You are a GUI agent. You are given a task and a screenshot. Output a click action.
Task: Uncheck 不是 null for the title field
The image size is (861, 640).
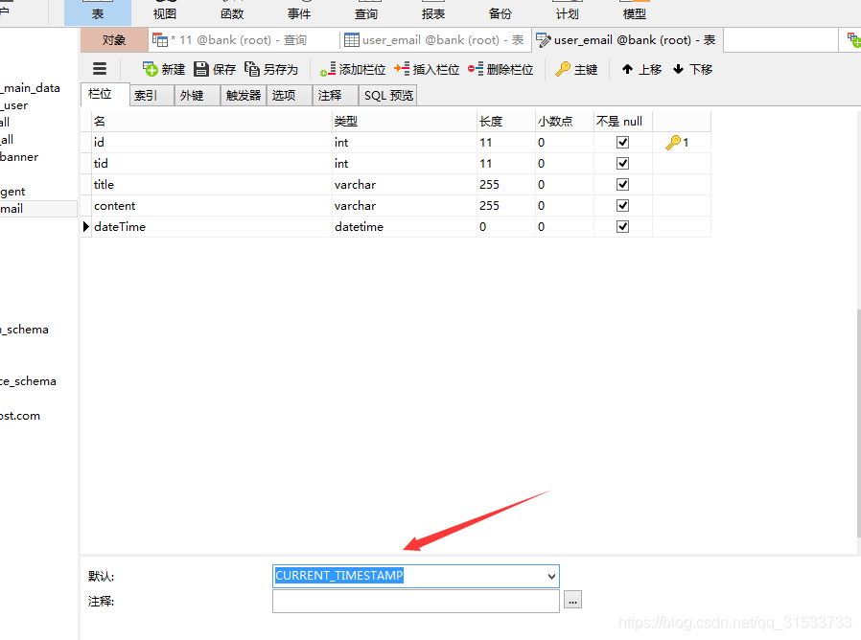[x=622, y=184]
